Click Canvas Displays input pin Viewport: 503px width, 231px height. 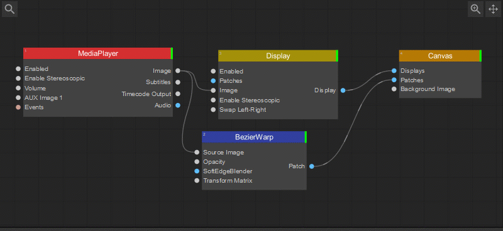point(394,71)
